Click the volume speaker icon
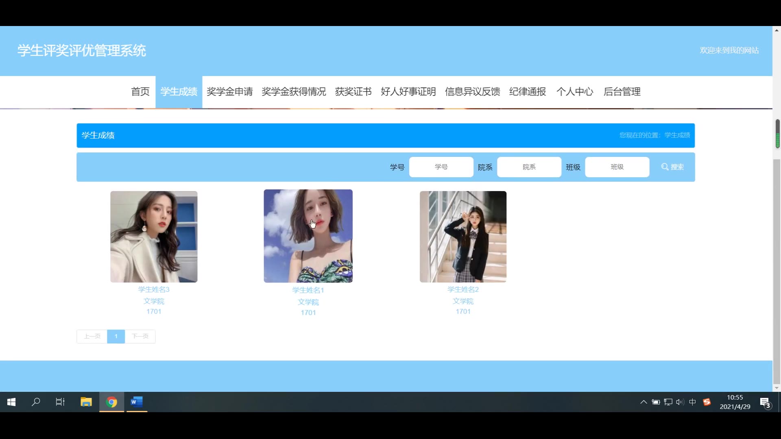This screenshot has width=781, height=439. pyautogui.click(x=680, y=402)
